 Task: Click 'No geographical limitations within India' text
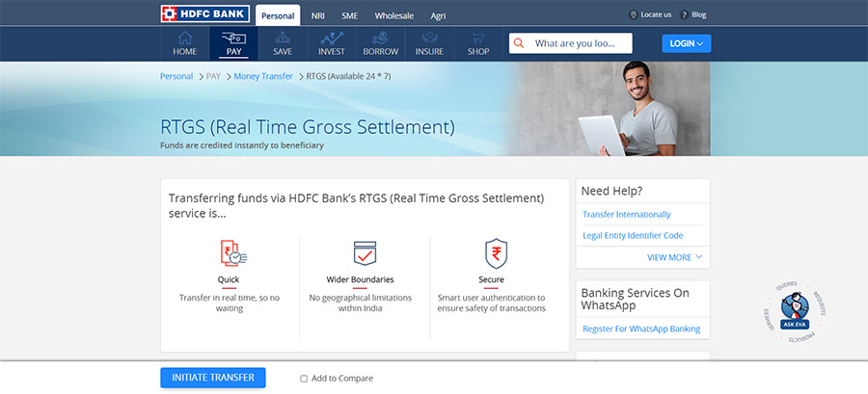click(361, 302)
